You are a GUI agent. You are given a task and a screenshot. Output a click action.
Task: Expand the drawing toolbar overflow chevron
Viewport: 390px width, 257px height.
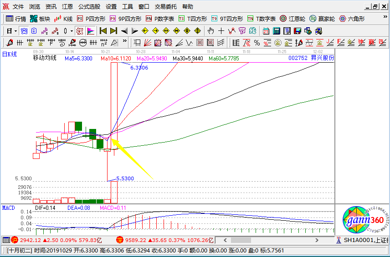(125, 41)
